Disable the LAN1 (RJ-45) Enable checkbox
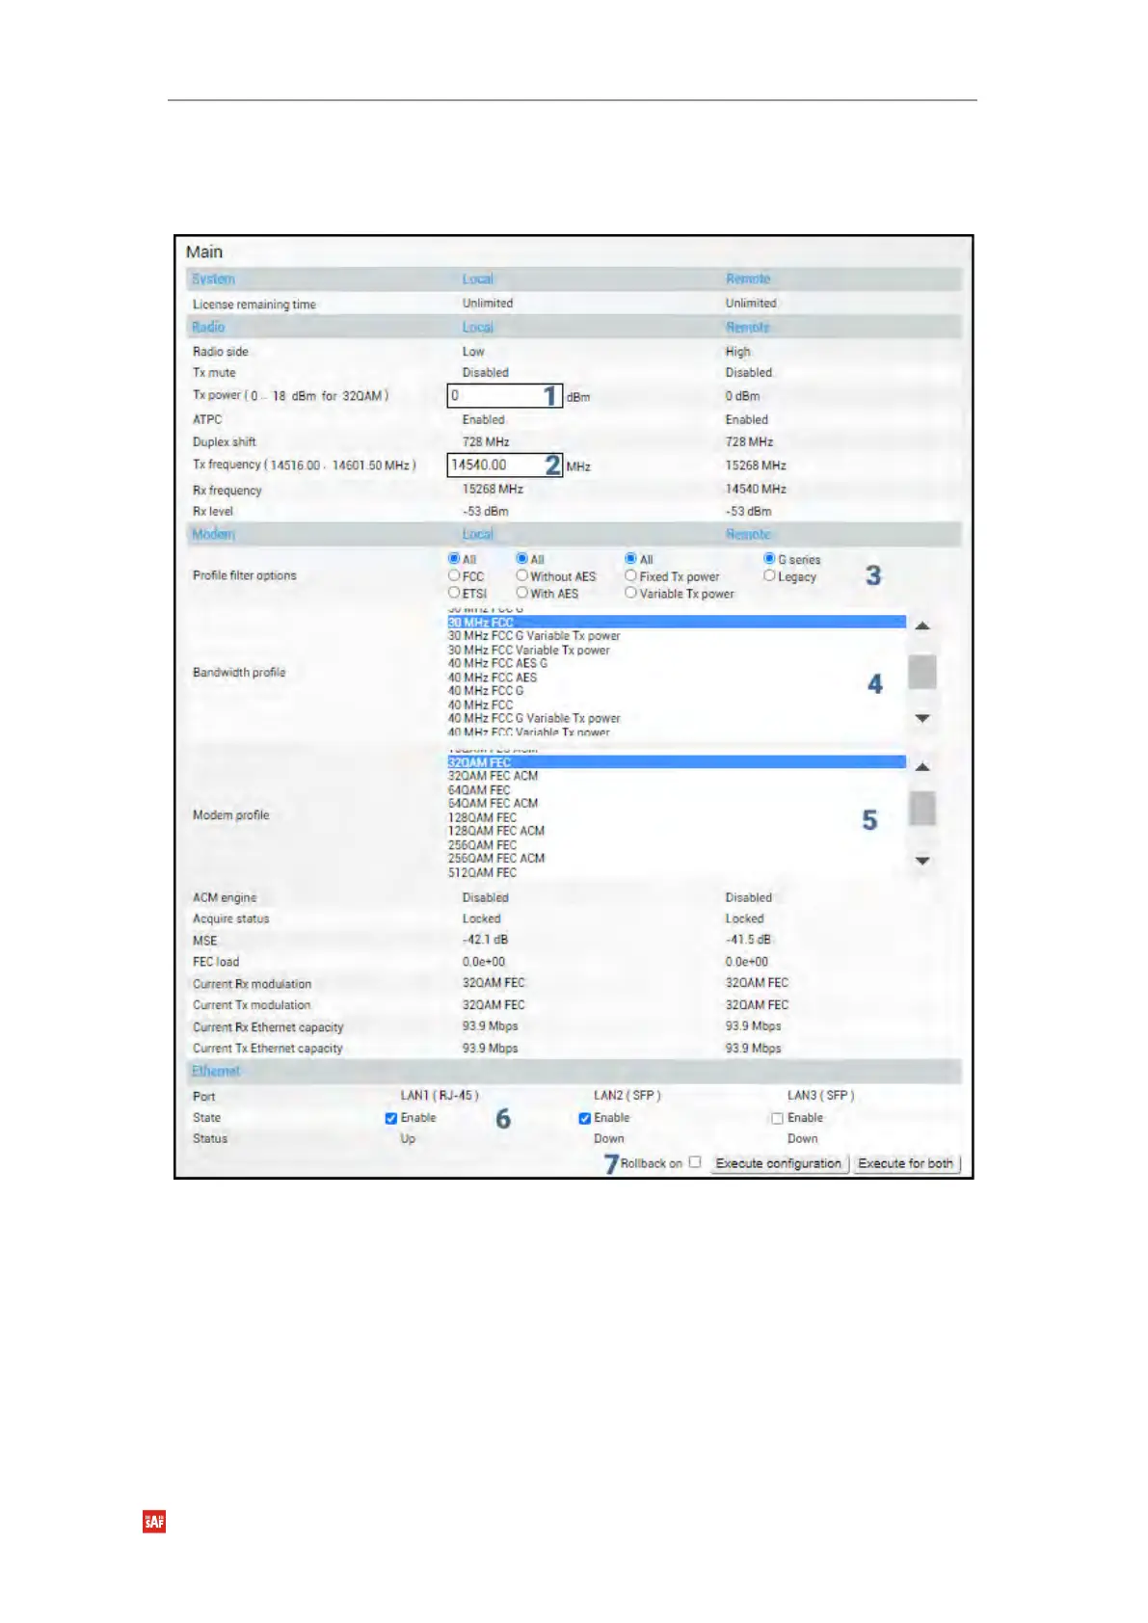 click(x=391, y=1119)
